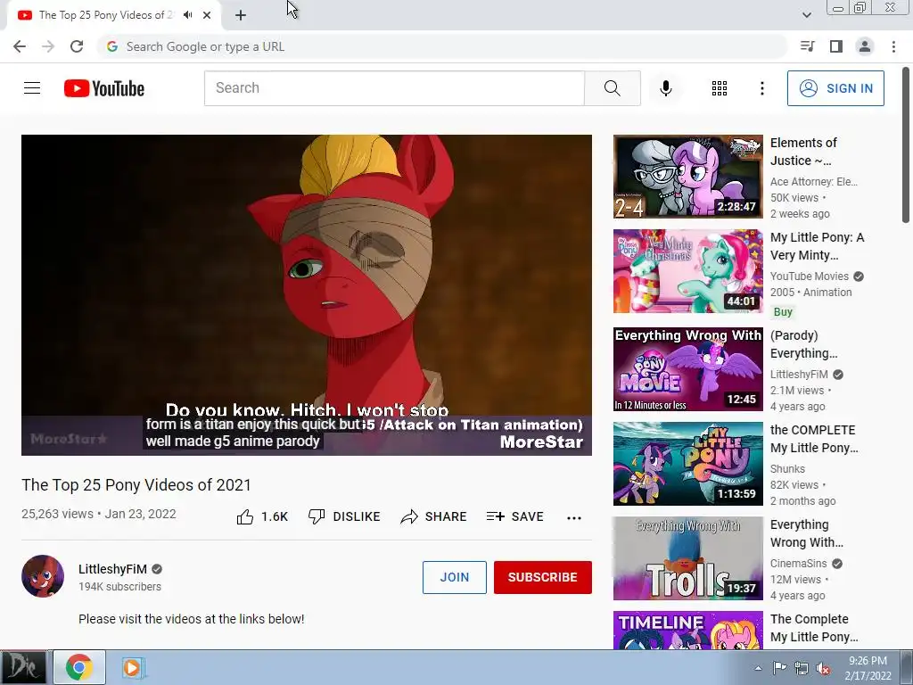The image size is (913, 685).
Task: Click the main video player
Action: [x=307, y=294]
